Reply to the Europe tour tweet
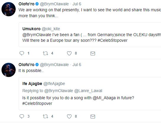 22,53
